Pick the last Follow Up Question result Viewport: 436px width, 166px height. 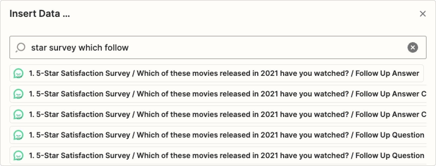point(218,155)
